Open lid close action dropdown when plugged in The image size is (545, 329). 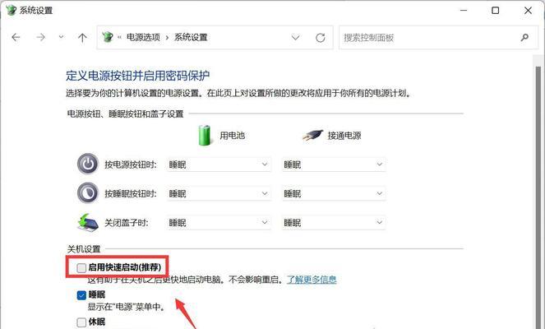[x=334, y=223]
